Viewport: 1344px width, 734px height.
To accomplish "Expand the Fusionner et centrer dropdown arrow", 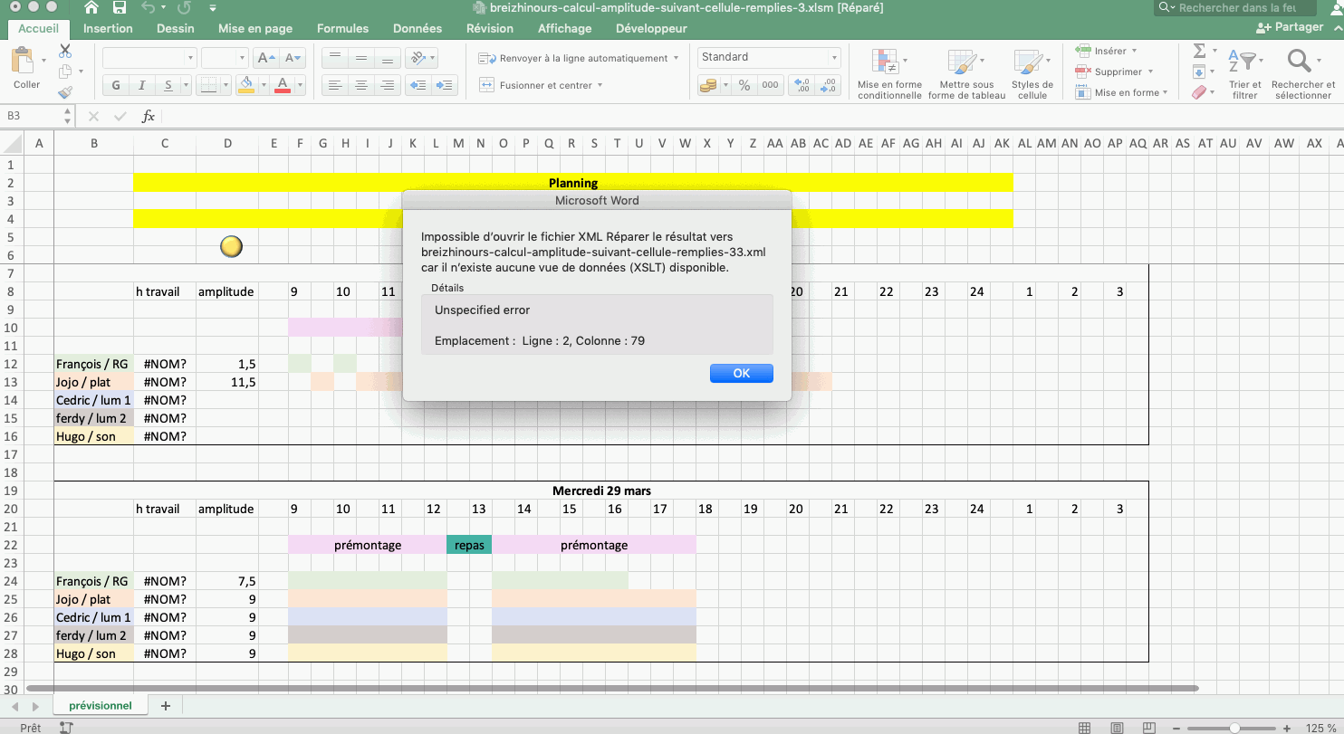I will pyautogui.click(x=600, y=85).
